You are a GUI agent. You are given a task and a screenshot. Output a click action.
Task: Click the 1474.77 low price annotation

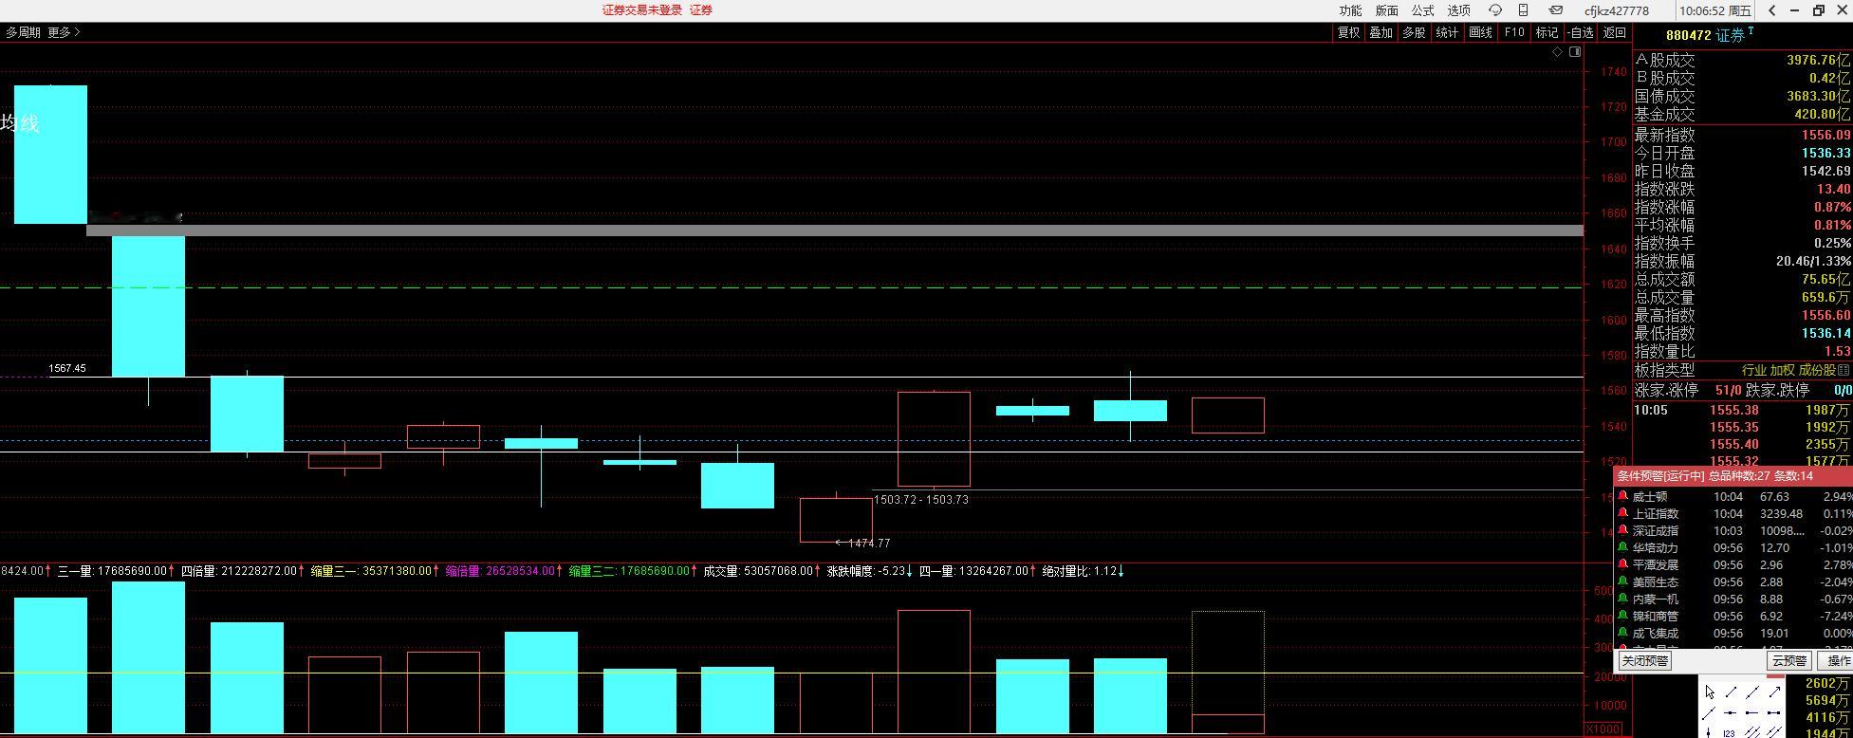point(868,543)
